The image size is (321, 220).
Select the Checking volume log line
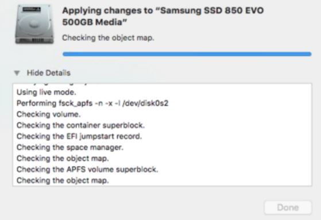pyautogui.click(x=48, y=114)
